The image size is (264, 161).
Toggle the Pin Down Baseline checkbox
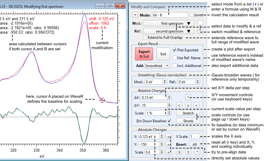[x=169, y=121]
